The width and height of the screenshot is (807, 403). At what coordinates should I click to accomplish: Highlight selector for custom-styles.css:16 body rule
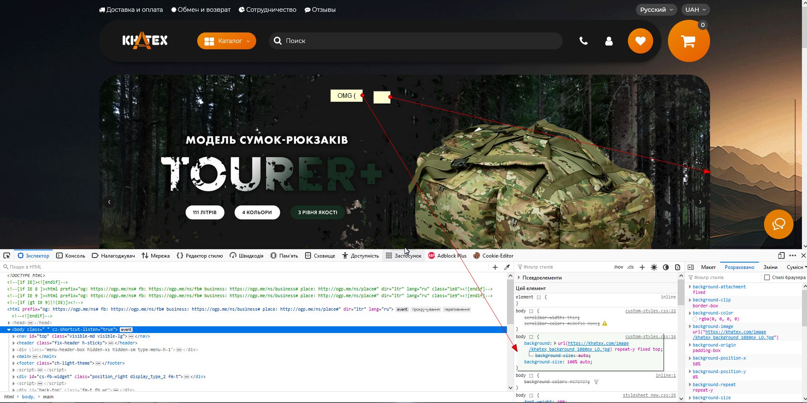click(531, 337)
